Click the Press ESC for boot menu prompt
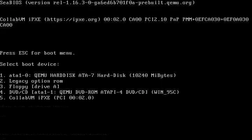The height and width of the screenshot is (140, 252). (x=37, y=53)
